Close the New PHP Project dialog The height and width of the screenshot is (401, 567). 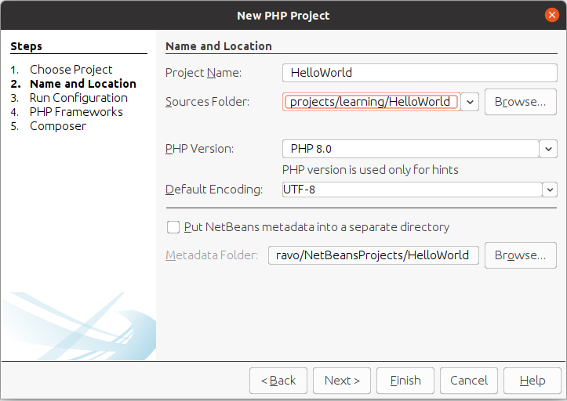pyautogui.click(x=552, y=15)
